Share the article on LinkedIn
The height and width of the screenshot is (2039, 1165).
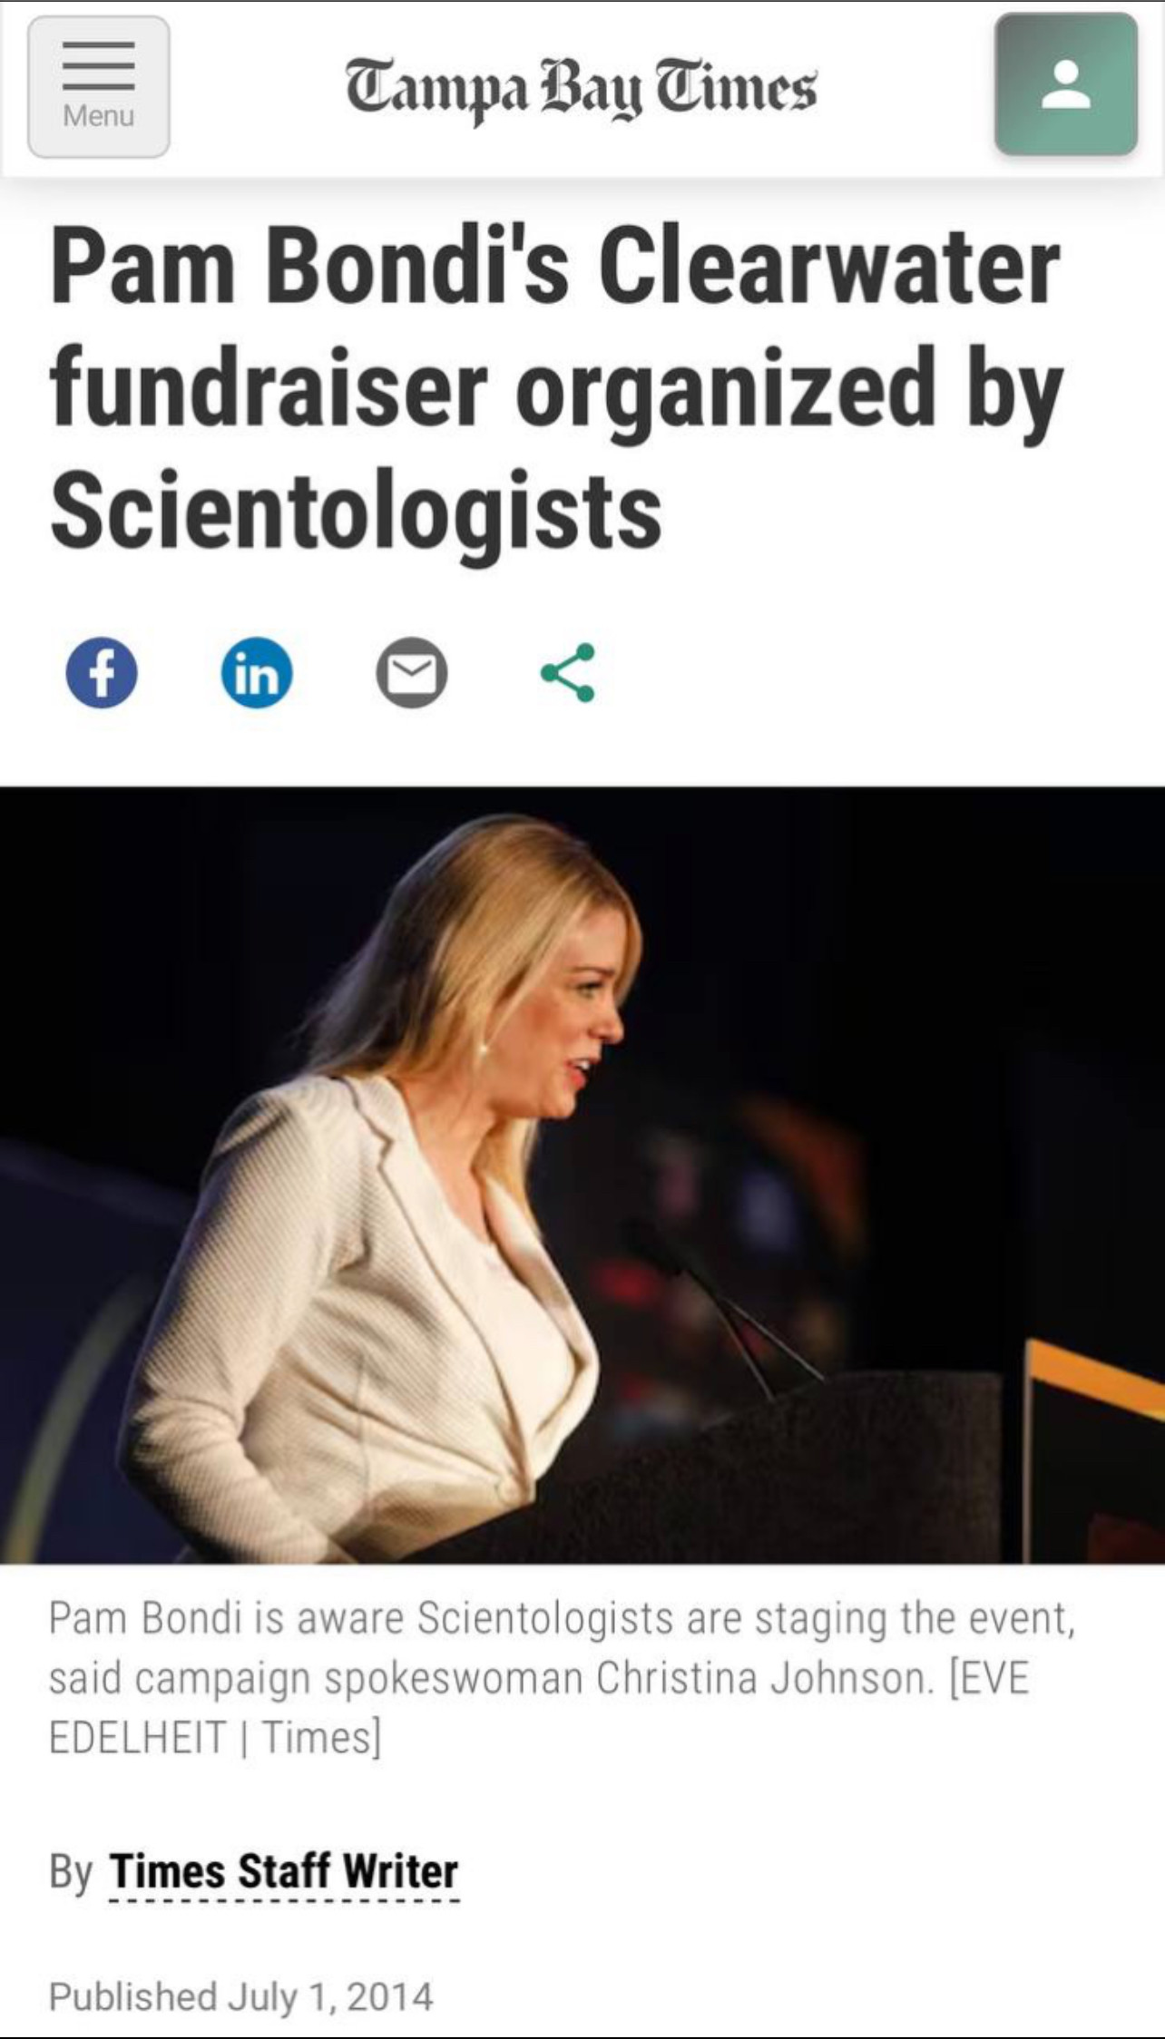[257, 672]
